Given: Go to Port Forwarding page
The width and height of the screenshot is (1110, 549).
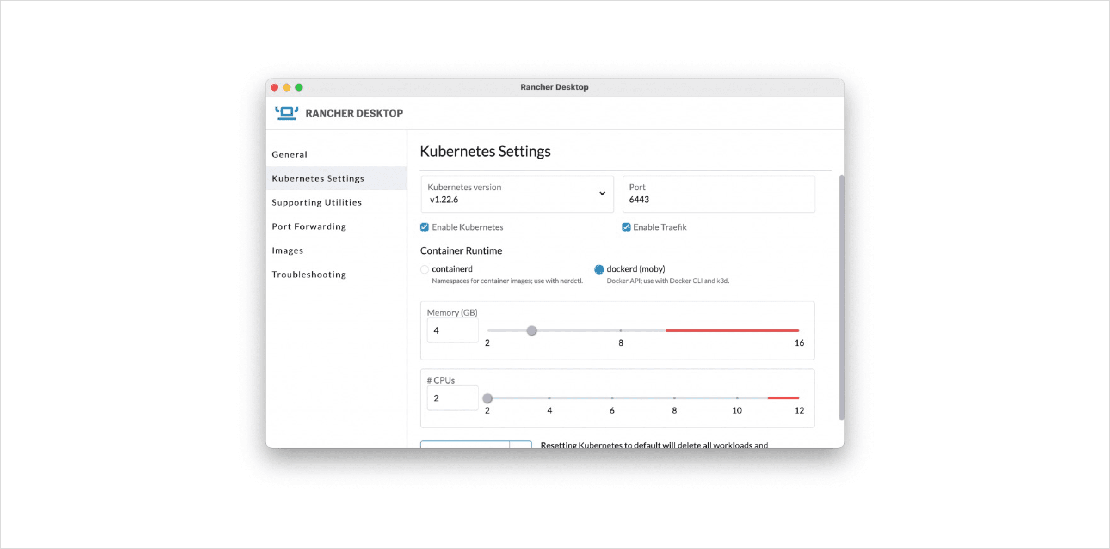Looking at the screenshot, I should point(309,226).
